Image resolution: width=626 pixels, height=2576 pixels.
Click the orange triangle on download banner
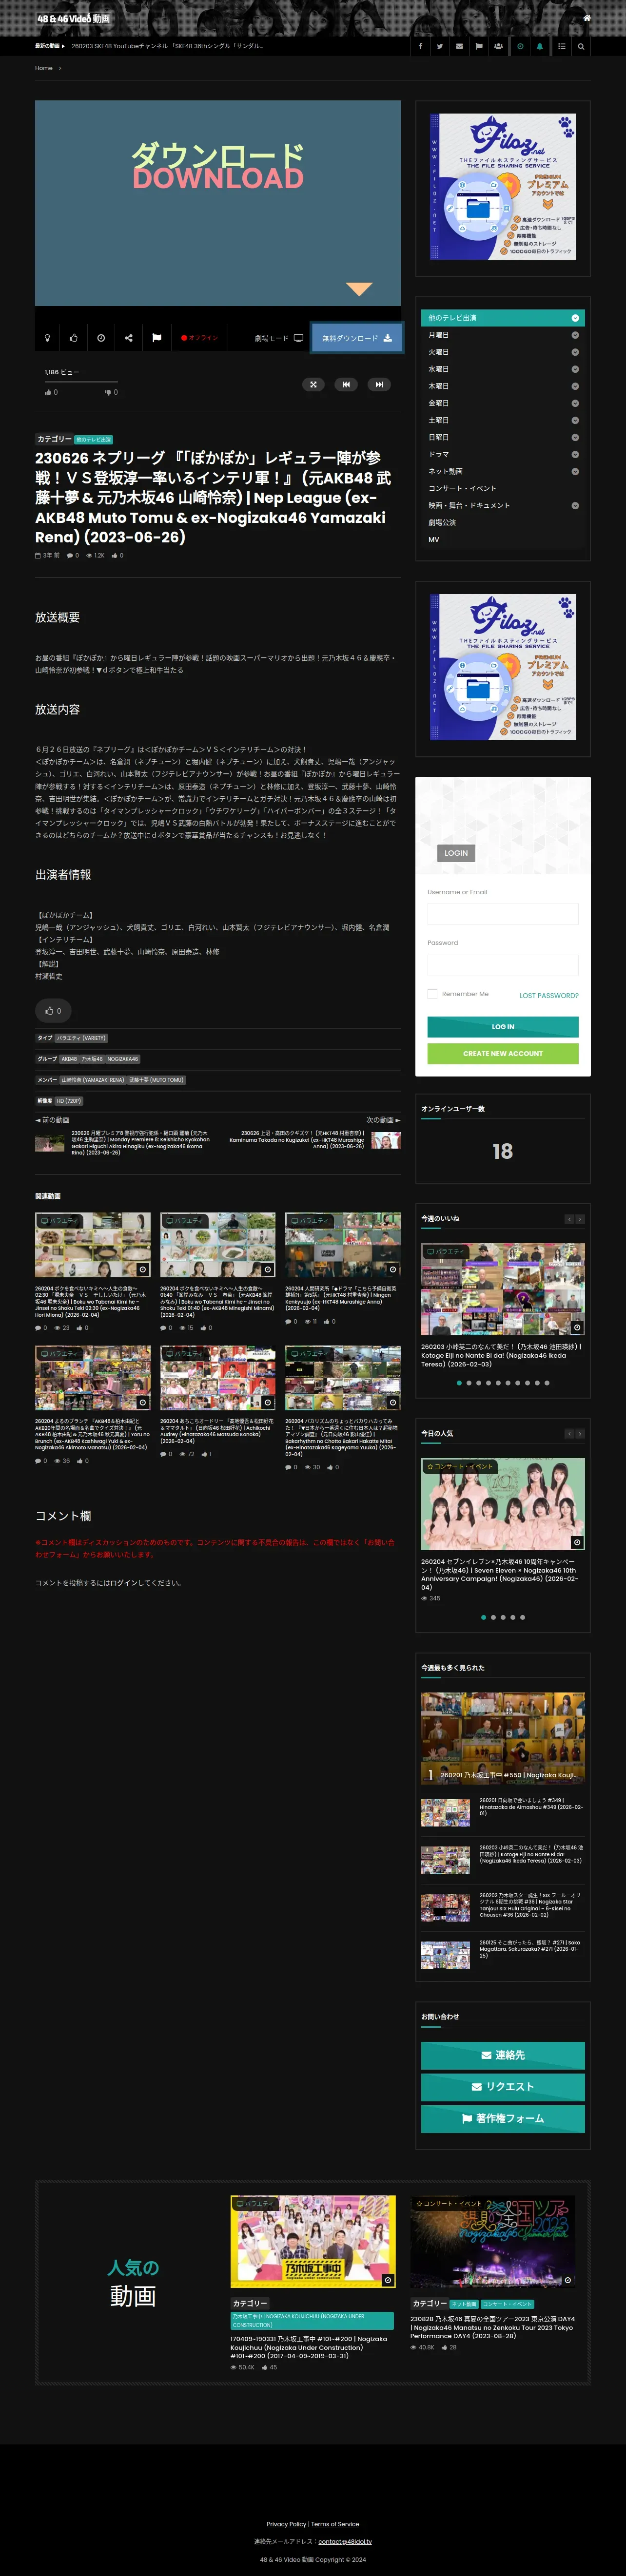359,289
